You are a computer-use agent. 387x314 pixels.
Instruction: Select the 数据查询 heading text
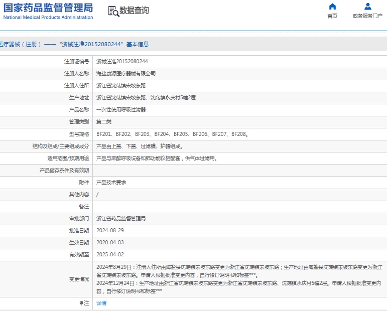pyautogui.click(x=134, y=11)
